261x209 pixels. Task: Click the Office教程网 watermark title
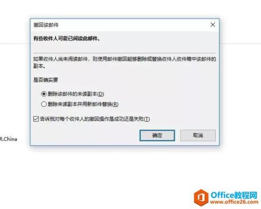coord(234,195)
